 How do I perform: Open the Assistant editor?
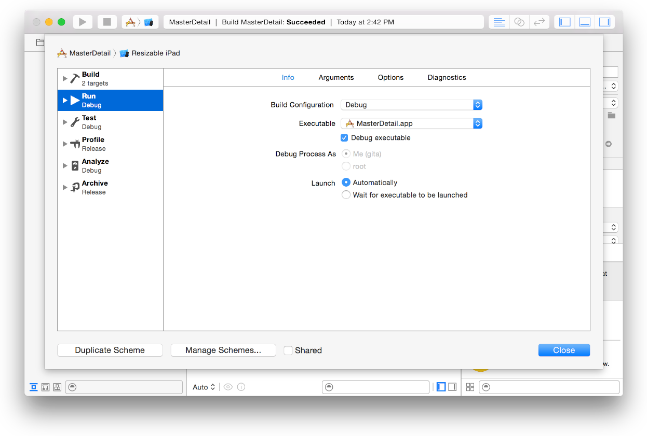pos(519,22)
